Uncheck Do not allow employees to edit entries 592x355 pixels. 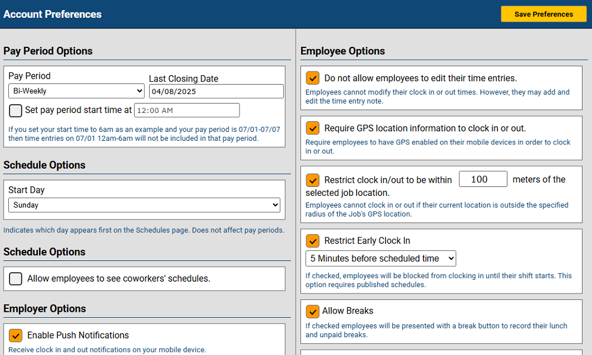click(x=313, y=78)
